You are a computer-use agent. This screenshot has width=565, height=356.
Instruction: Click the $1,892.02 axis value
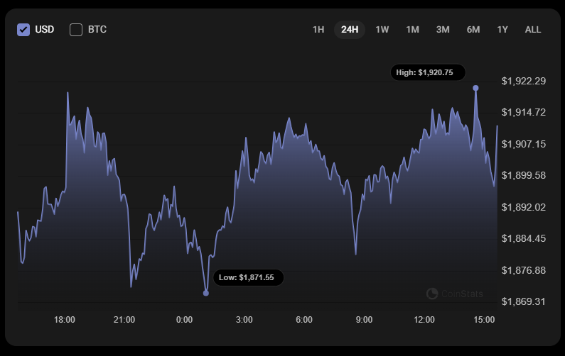[524, 207]
